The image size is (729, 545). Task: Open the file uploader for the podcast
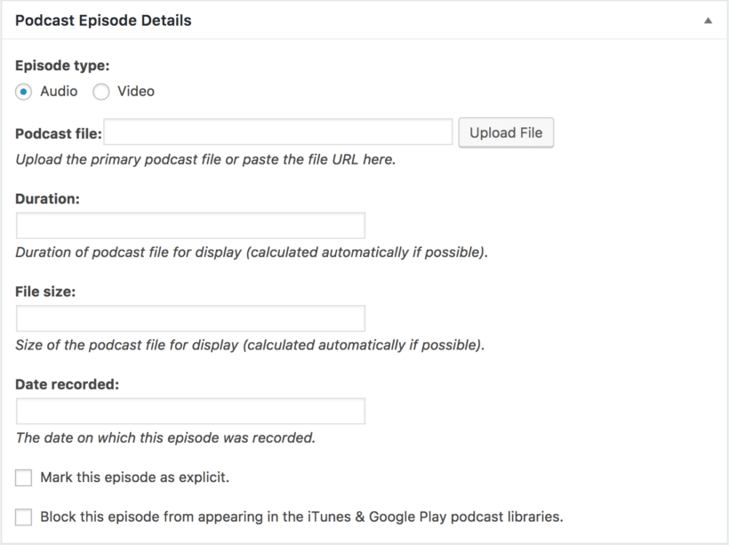(x=506, y=132)
